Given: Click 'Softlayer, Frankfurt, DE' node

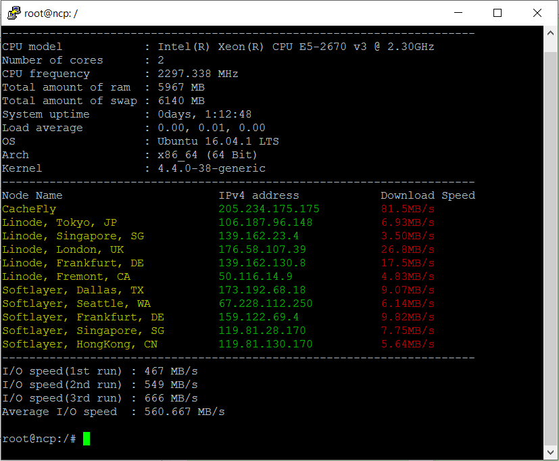Looking at the screenshot, I should (83, 317).
